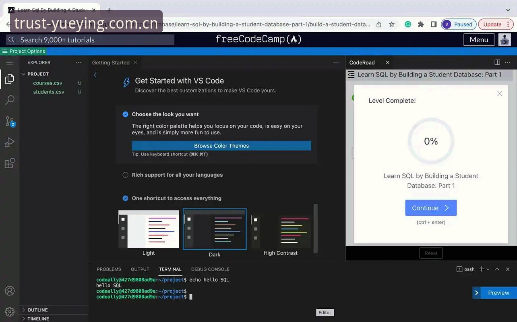Open Explorer more actions ellipsis
517x322 pixels.
click(x=79, y=62)
